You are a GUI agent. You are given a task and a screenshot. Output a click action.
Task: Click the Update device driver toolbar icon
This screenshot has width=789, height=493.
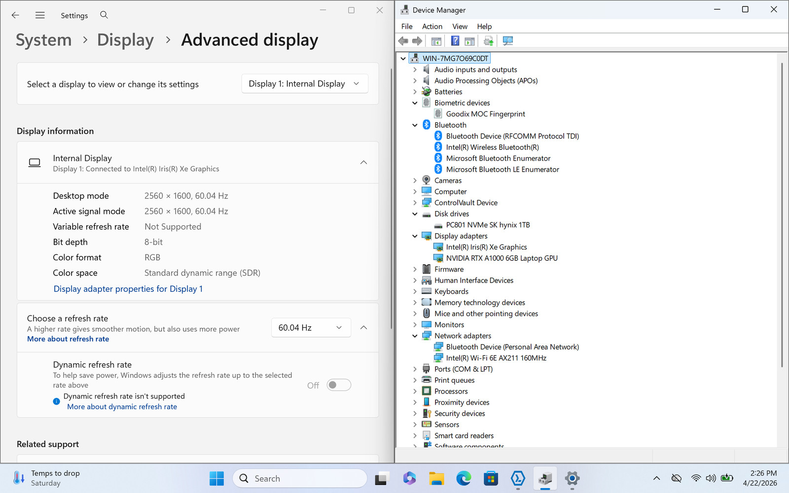(488, 41)
